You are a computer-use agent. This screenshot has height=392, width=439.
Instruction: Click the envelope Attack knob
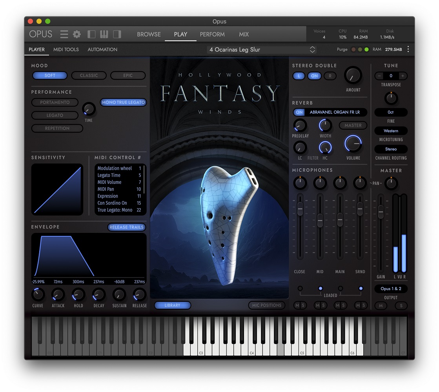tap(58, 294)
